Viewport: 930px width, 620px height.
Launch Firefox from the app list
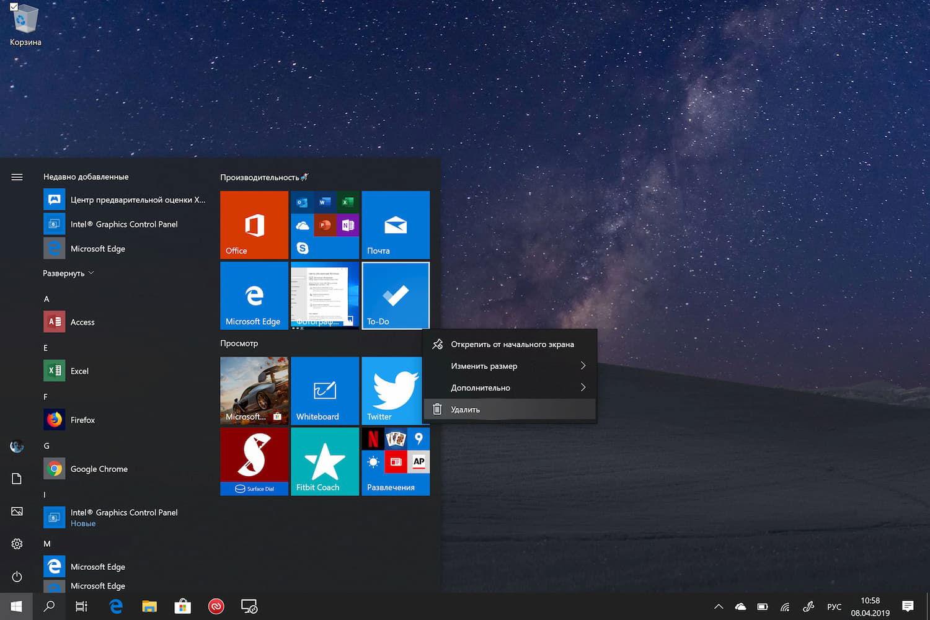[x=82, y=420]
